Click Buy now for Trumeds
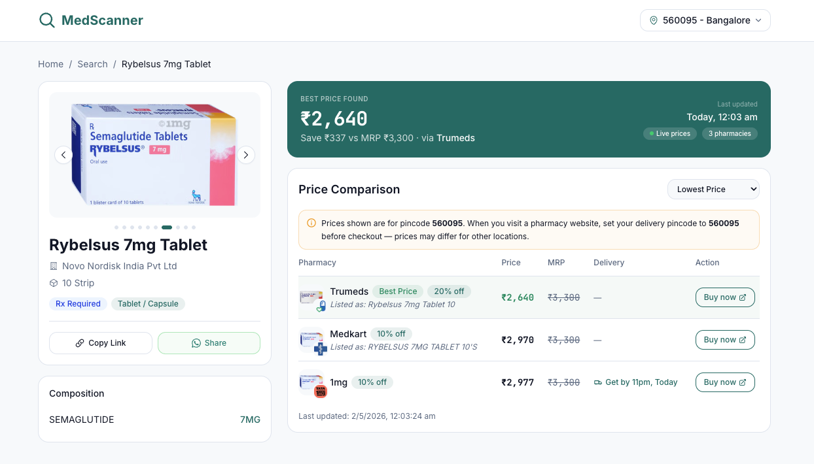 (x=725, y=297)
